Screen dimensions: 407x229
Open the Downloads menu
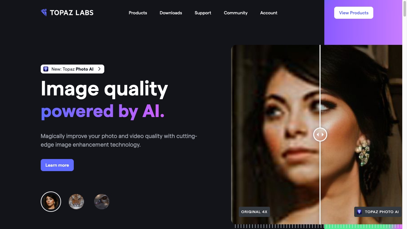pyautogui.click(x=171, y=13)
